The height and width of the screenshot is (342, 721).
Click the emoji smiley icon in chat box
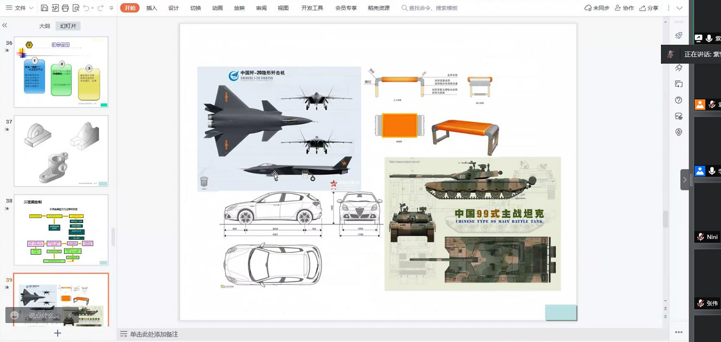(x=15, y=315)
